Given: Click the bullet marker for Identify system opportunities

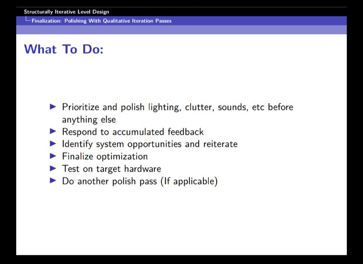Looking at the screenshot, I should (x=53, y=144).
